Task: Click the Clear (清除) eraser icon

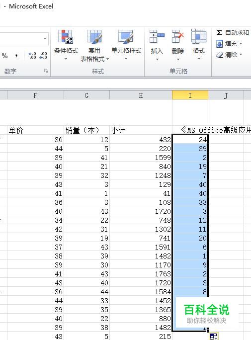Action: 220,55
